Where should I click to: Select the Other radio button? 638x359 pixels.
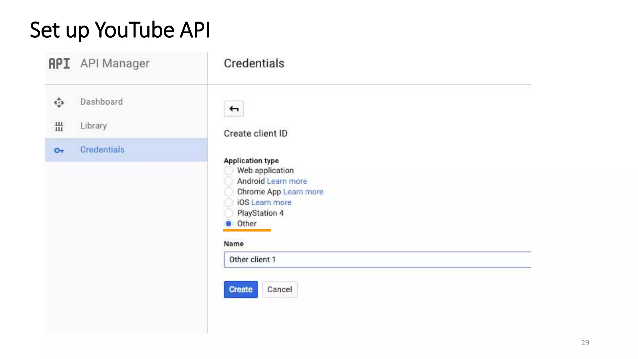point(228,223)
